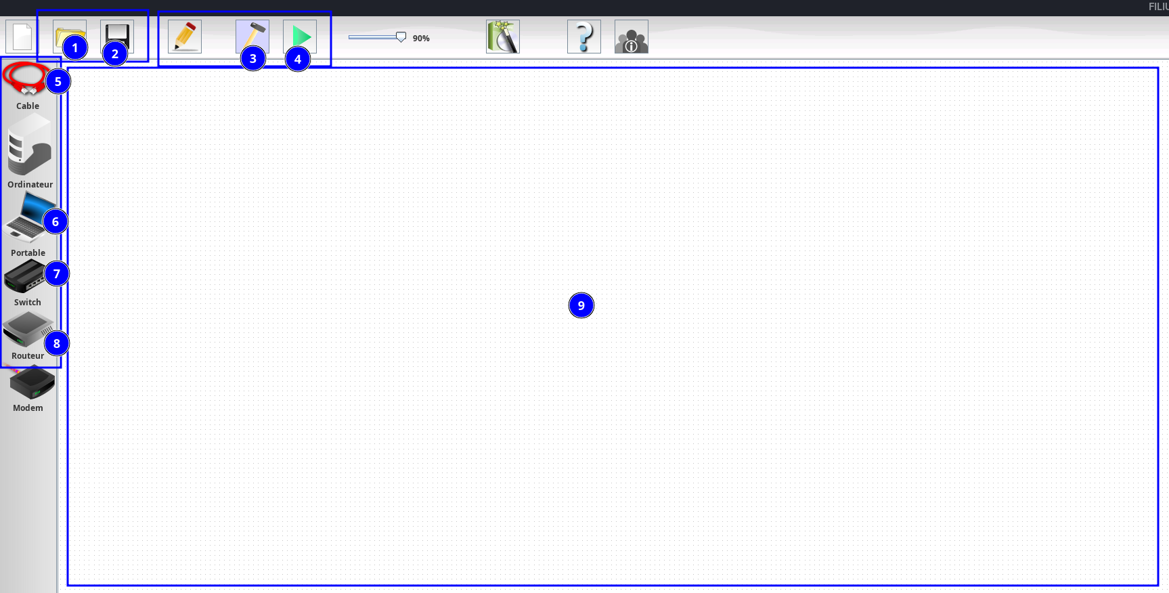Screen dimensions: 1169x593
Task: Create a new blank network file
Action: 22,37
